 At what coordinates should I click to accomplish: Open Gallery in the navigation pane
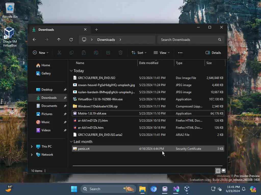pyautogui.click(x=44, y=73)
